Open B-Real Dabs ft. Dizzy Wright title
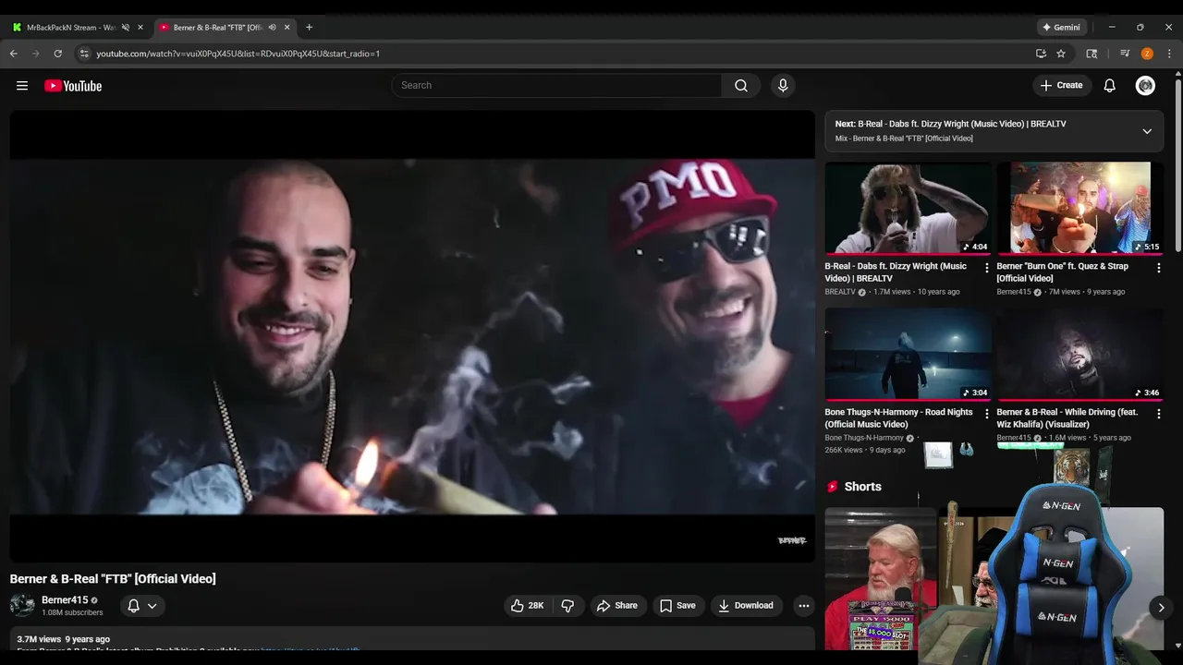 coord(896,272)
